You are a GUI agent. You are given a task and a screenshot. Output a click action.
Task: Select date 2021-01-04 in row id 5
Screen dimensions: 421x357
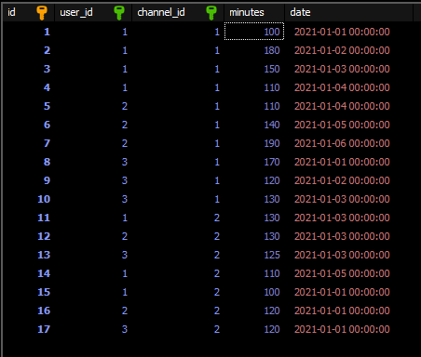342,106
